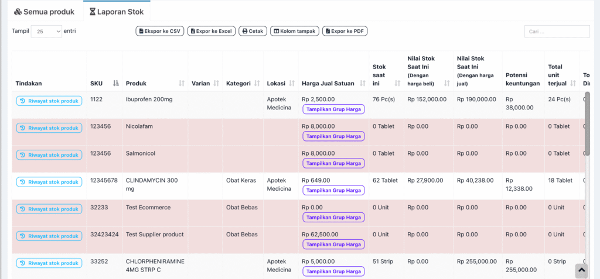Image resolution: width=600 pixels, height=279 pixels.
Task: Open the Tampil entries count dropdown
Action: click(46, 32)
